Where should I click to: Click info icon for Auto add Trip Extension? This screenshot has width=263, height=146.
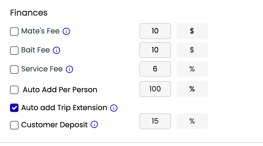(x=114, y=108)
